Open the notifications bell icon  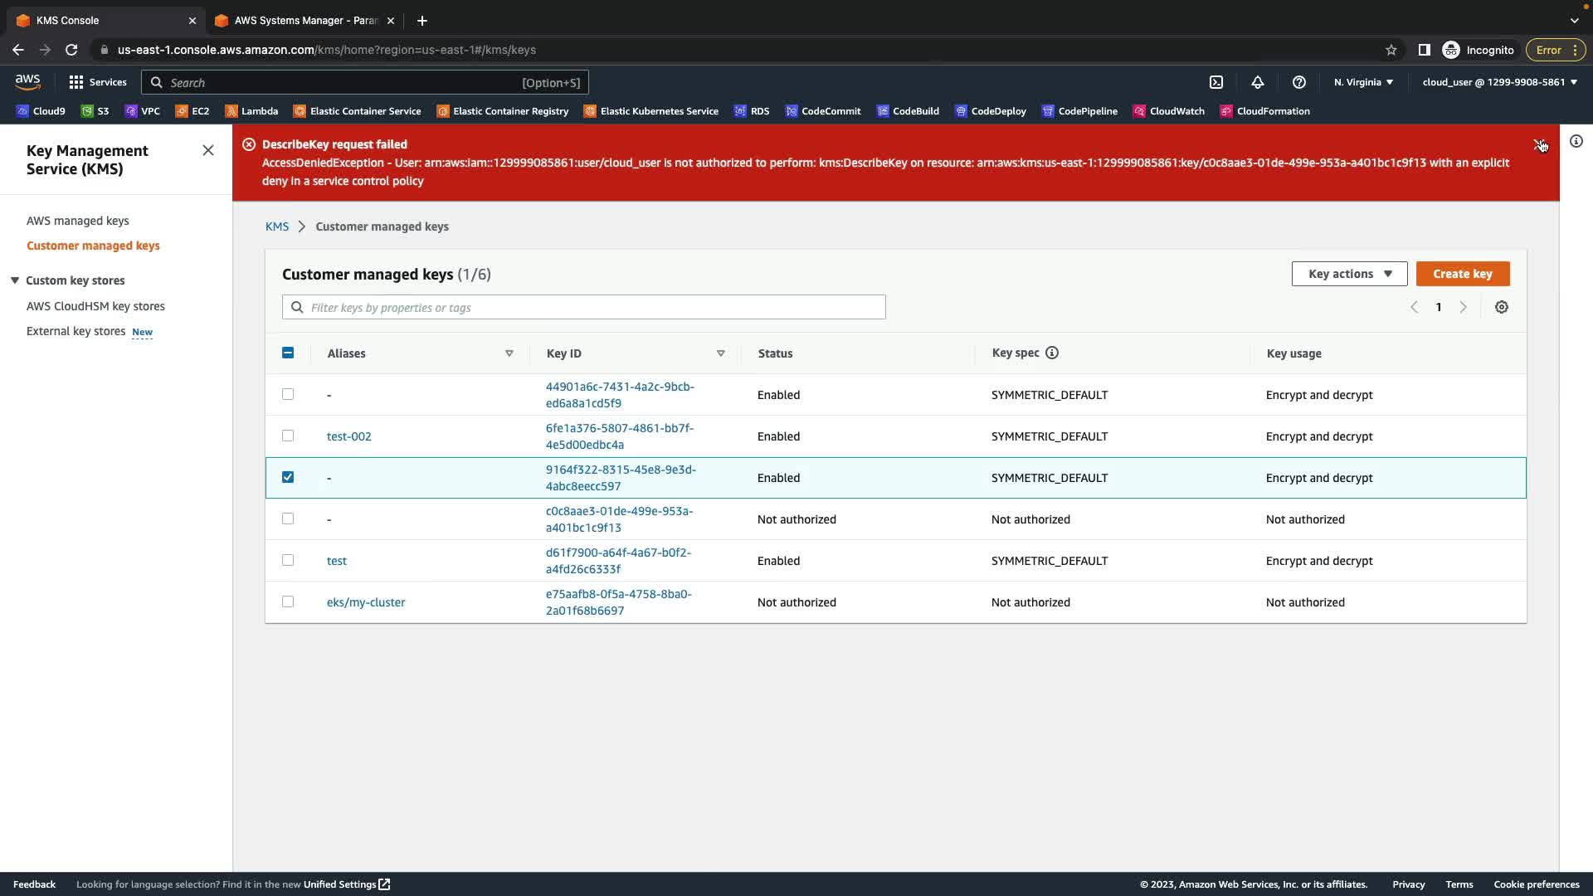tap(1258, 82)
